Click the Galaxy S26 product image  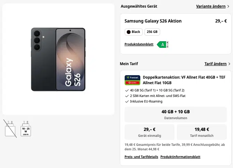pos(58,59)
